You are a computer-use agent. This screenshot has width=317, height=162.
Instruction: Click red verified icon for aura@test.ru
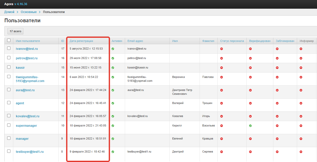[250, 90]
